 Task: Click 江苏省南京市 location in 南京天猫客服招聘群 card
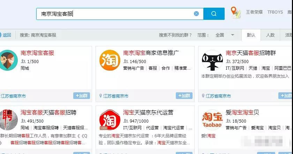218,96
